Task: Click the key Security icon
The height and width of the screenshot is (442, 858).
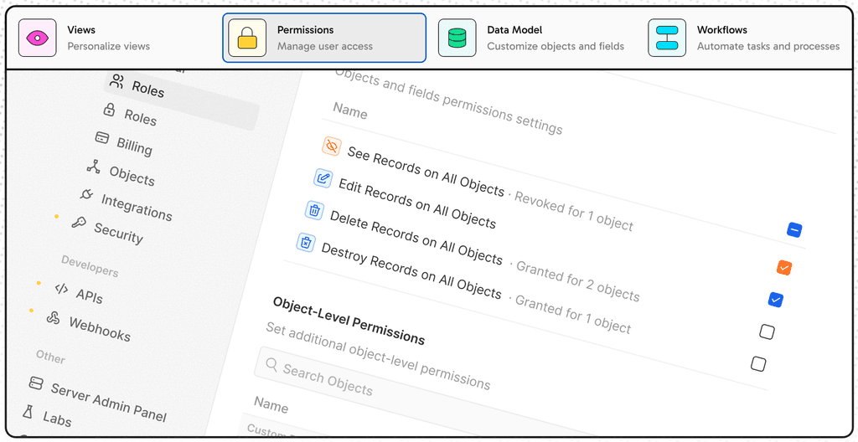Action: click(79, 222)
